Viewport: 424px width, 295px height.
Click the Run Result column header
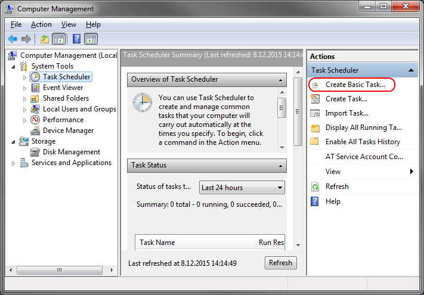point(270,243)
